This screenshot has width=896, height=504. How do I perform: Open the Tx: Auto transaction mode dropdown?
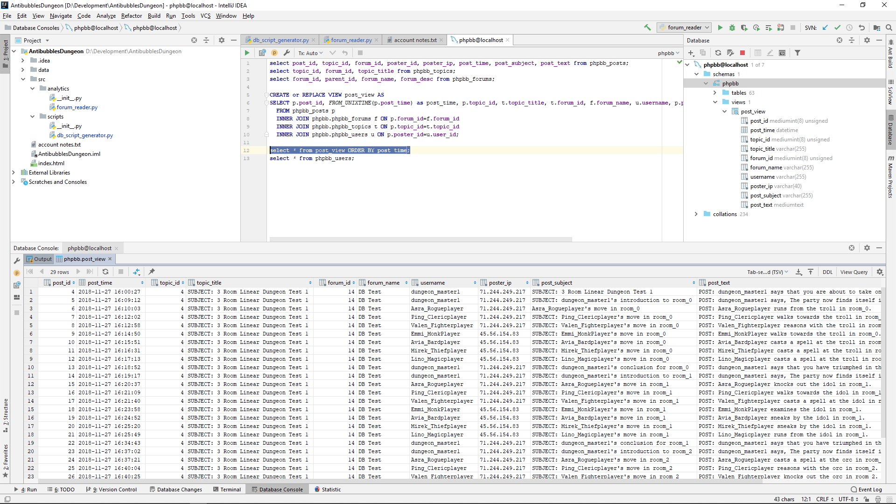(311, 53)
